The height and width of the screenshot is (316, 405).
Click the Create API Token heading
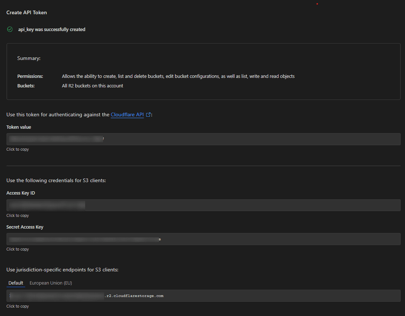[x=26, y=12]
